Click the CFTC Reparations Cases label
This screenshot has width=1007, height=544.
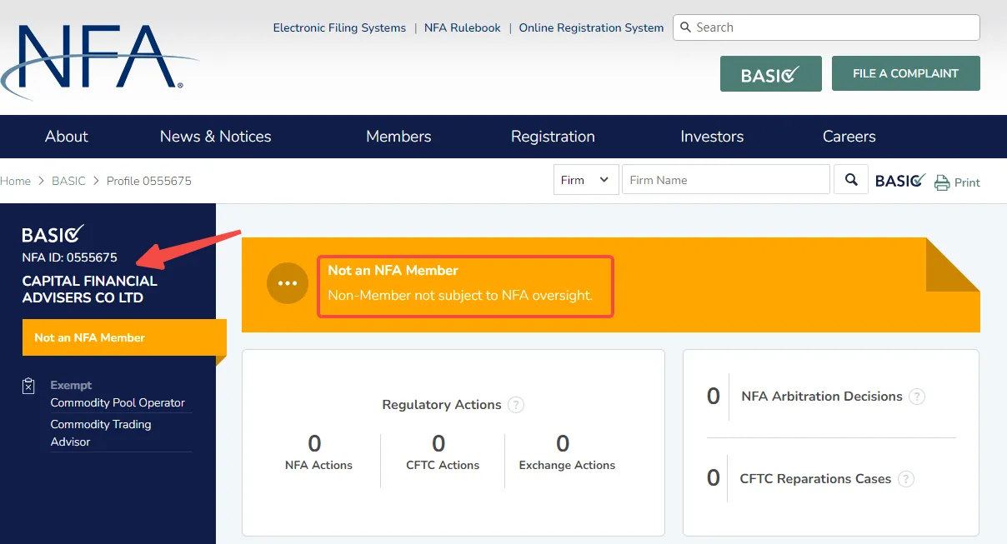(815, 479)
